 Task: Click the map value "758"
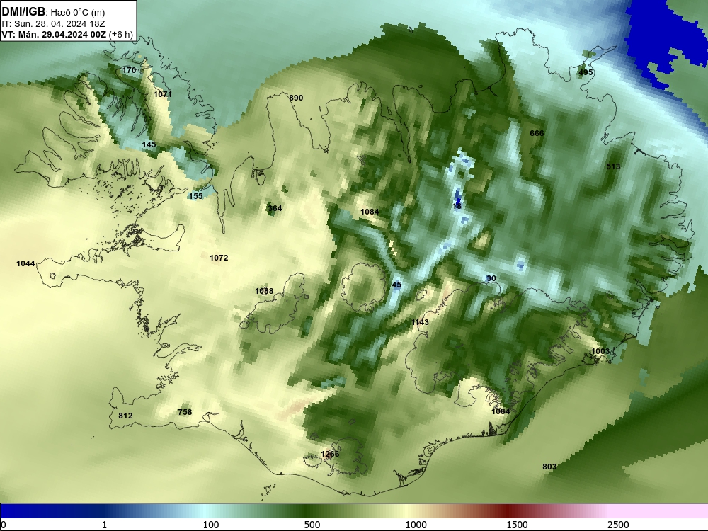(185, 412)
